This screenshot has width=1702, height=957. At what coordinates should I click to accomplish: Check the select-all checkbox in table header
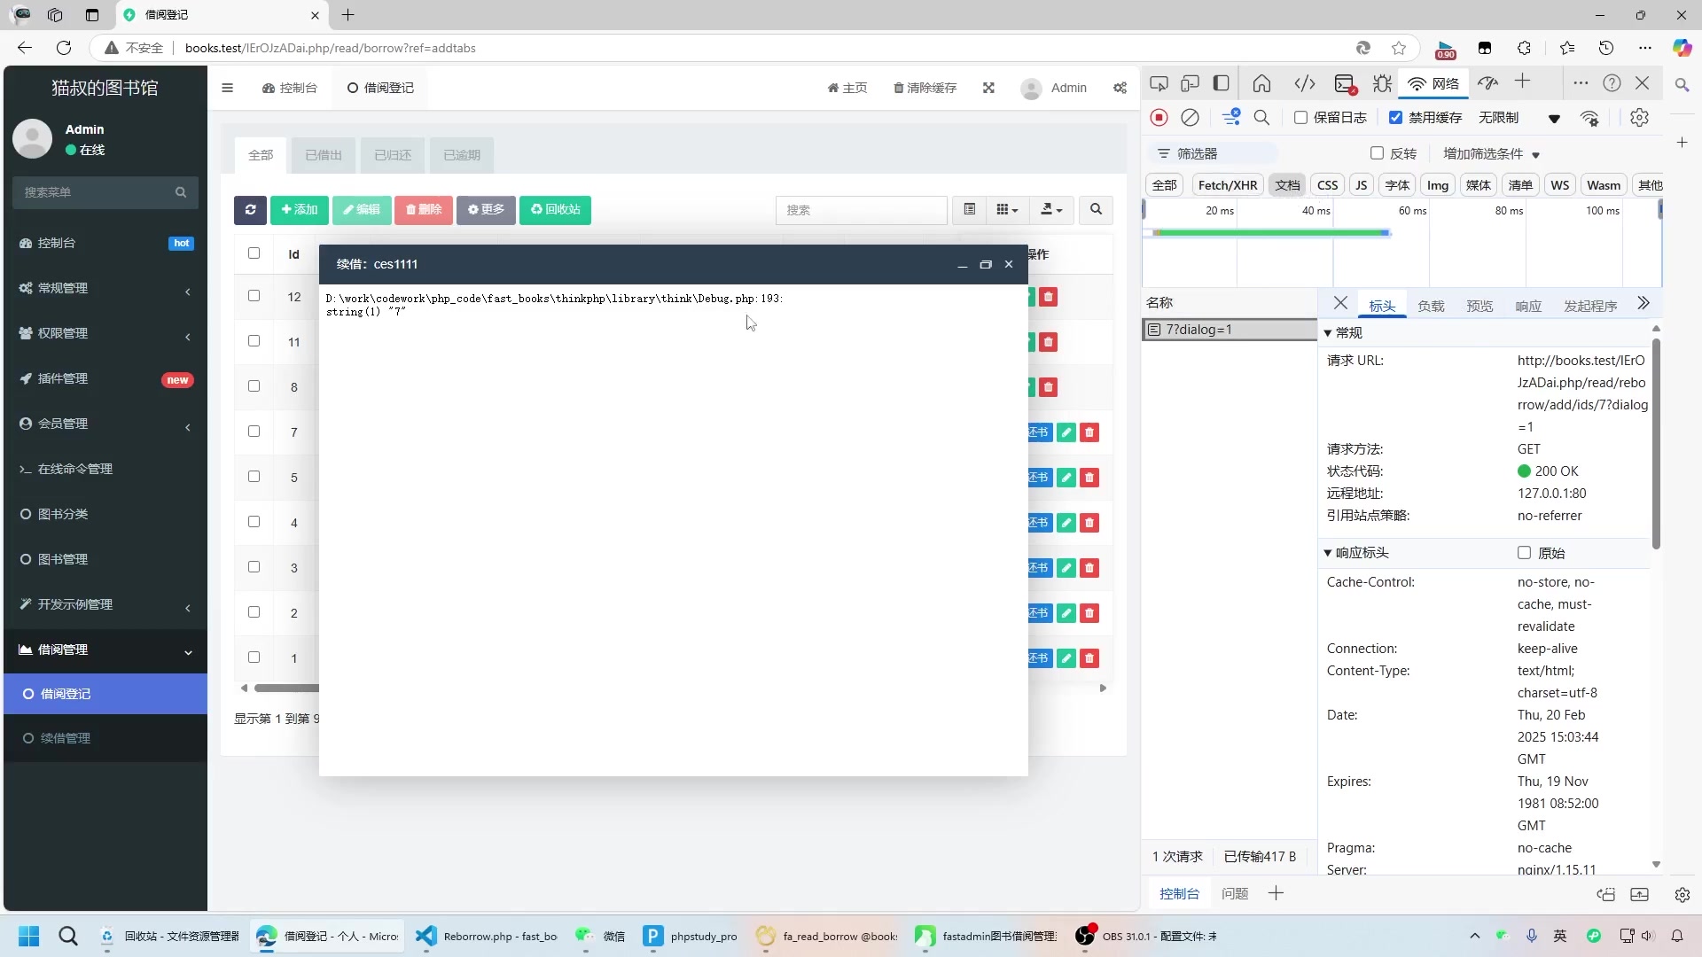(x=254, y=253)
